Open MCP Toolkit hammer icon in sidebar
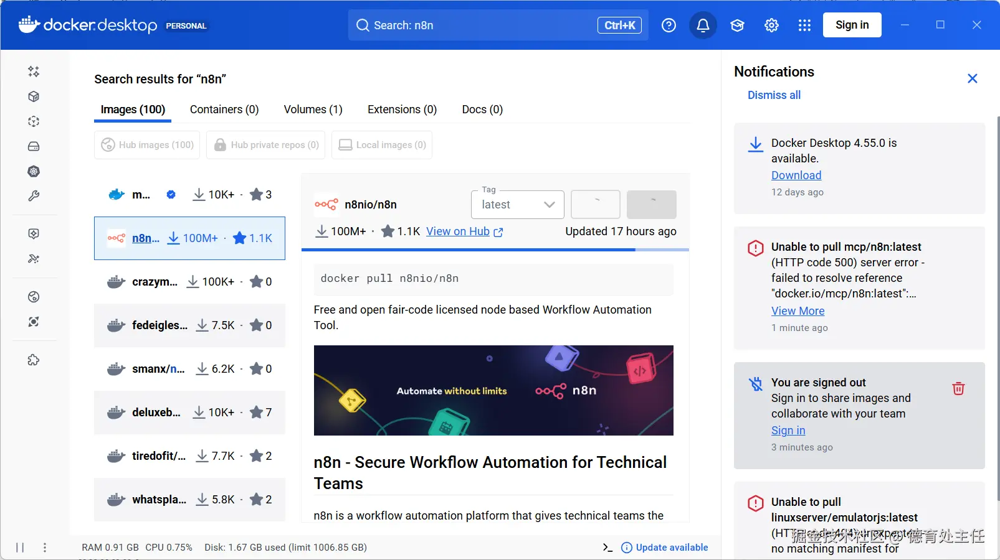Image resolution: width=1000 pixels, height=560 pixels. tap(34, 259)
